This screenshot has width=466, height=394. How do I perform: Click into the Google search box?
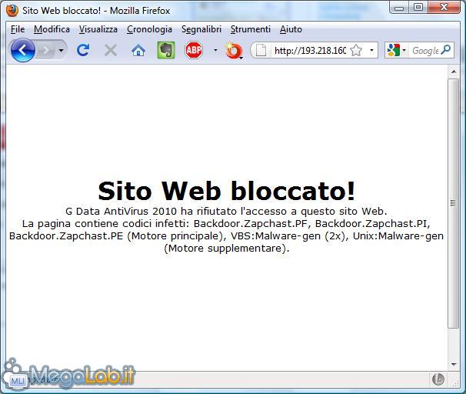tap(424, 51)
